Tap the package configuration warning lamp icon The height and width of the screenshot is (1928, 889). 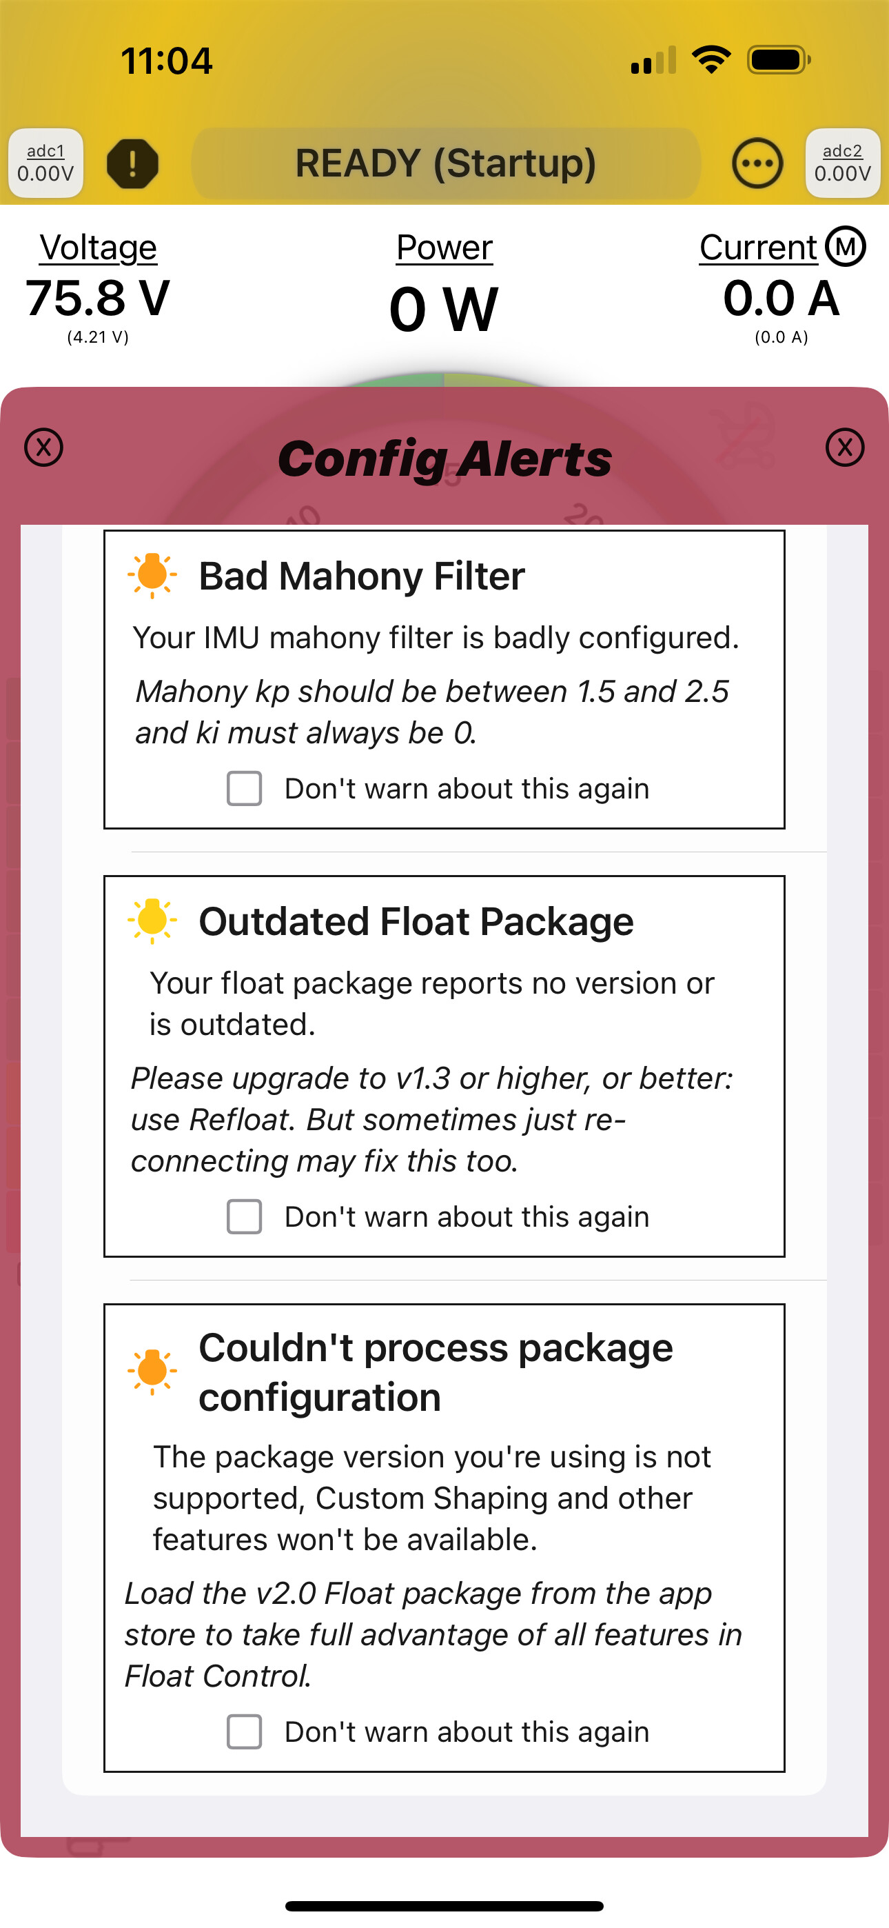coord(152,1371)
